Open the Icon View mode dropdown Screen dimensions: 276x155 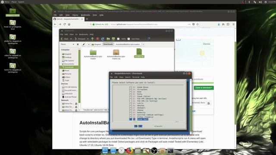point(135,39)
